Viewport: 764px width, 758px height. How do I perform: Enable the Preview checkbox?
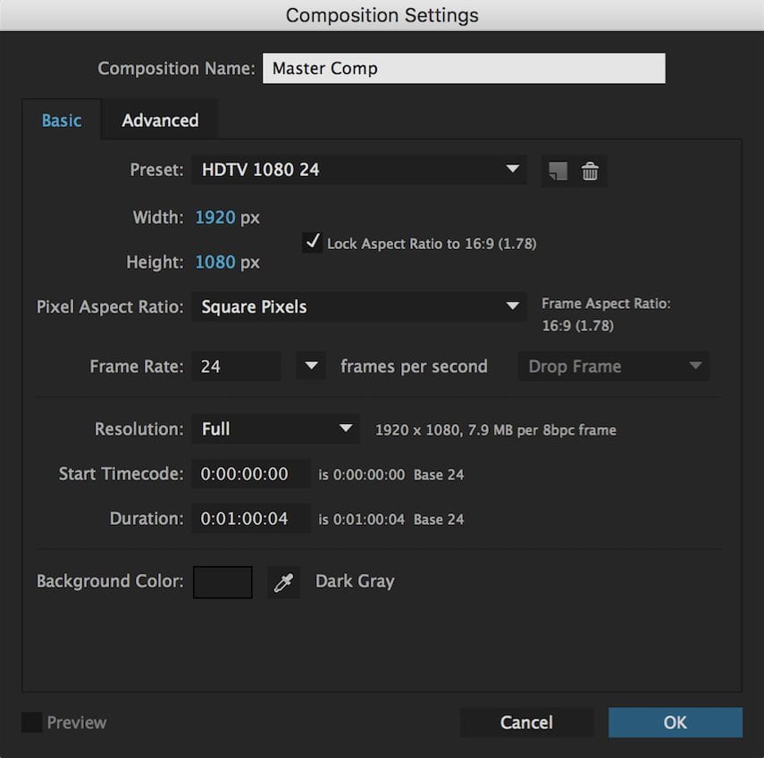pos(31,722)
